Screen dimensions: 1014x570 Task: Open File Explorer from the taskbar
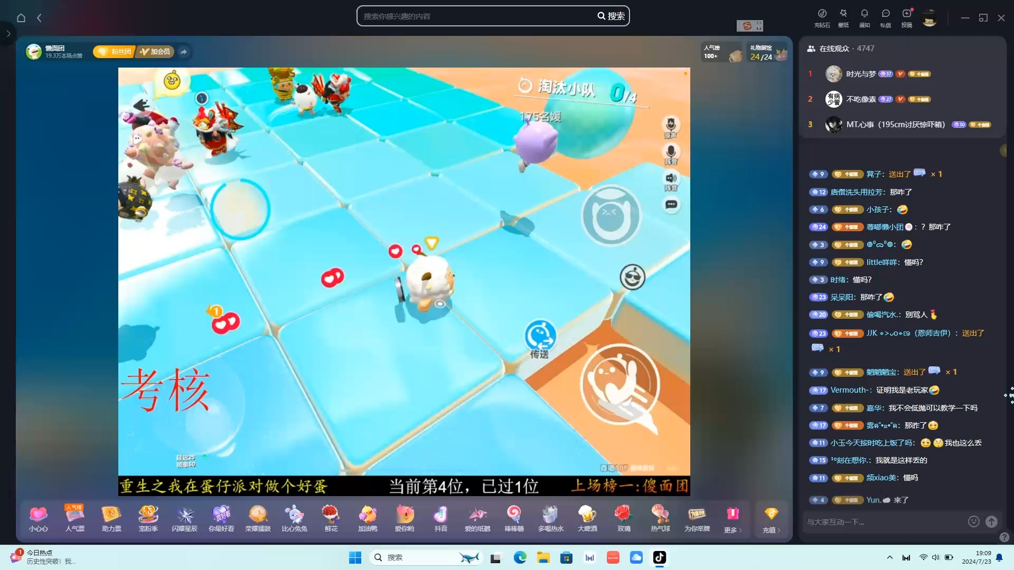[x=543, y=557]
